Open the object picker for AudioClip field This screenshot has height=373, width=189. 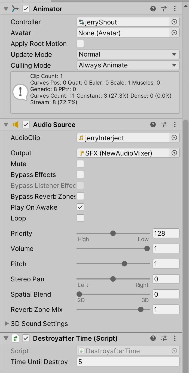pos(174,138)
